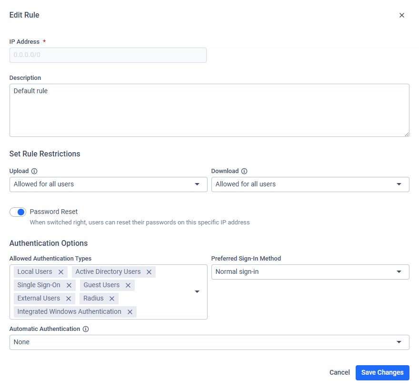Click the Save Changes button
Image resolution: width=419 pixels, height=388 pixels.
click(382, 373)
